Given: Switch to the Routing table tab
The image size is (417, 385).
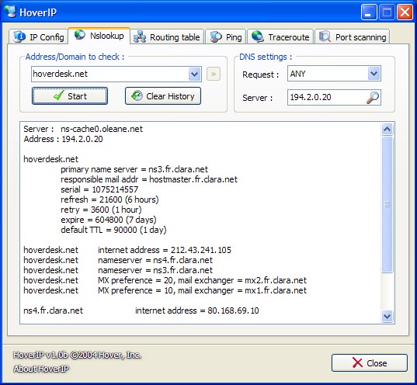Looking at the screenshot, I should pyautogui.click(x=167, y=36).
